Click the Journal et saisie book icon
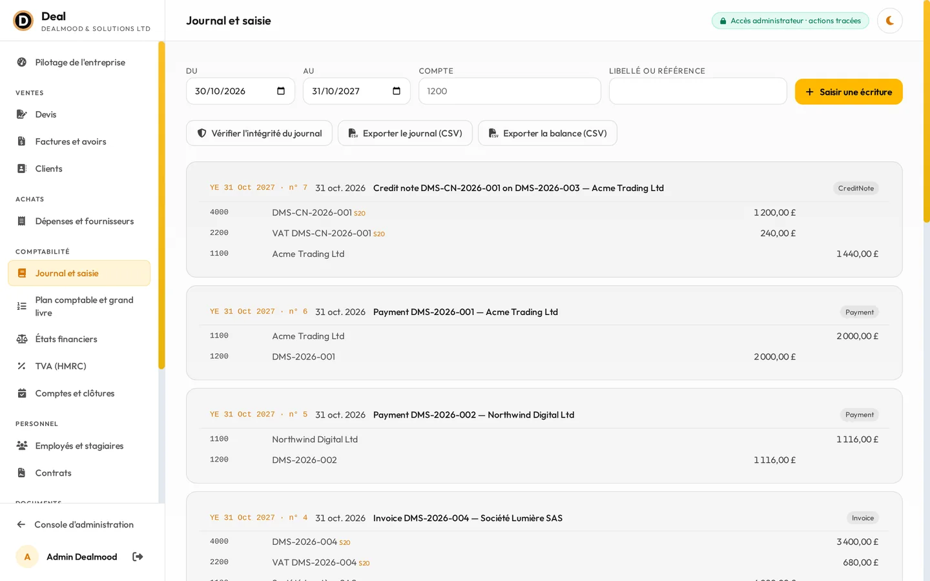Image resolution: width=930 pixels, height=581 pixels. point(22,273)
